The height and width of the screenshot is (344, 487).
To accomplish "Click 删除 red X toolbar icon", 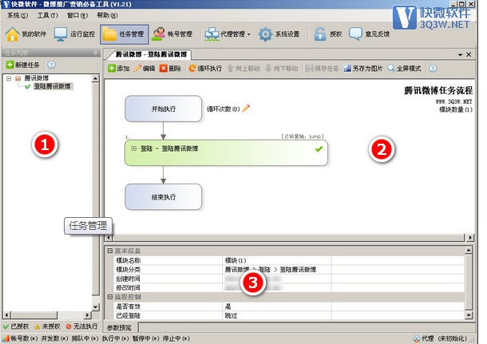I will coord(163,69).
